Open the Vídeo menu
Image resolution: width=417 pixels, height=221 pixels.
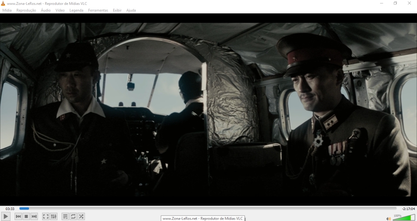tap(60, 11)
